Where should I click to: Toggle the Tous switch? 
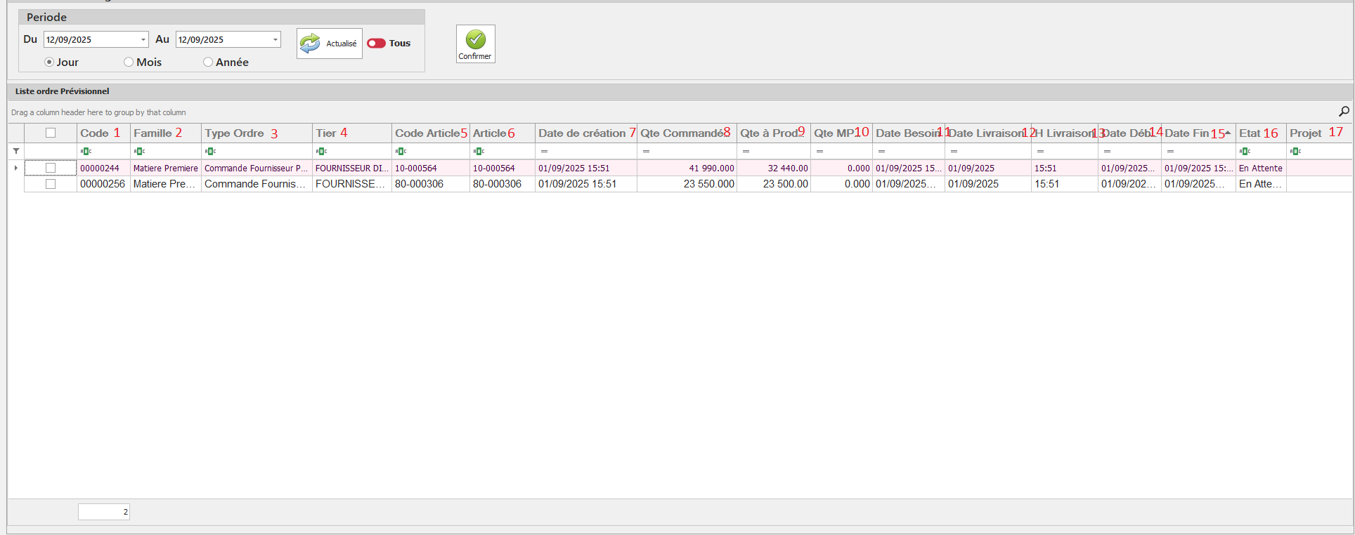click(x=377, y=44)
